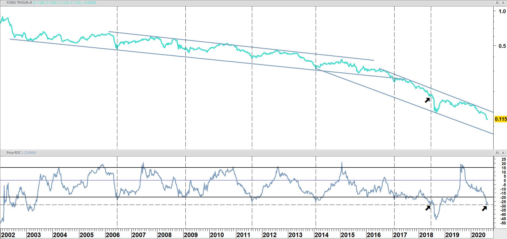Close the Price ROC indicator panel
The image size is (507, 239).
point(503,152)
